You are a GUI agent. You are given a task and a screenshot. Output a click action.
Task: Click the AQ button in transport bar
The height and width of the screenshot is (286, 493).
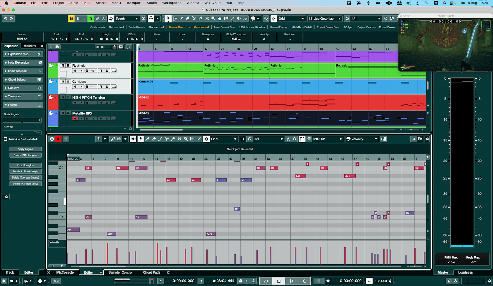pyautogui.click(x=56, y=281)
